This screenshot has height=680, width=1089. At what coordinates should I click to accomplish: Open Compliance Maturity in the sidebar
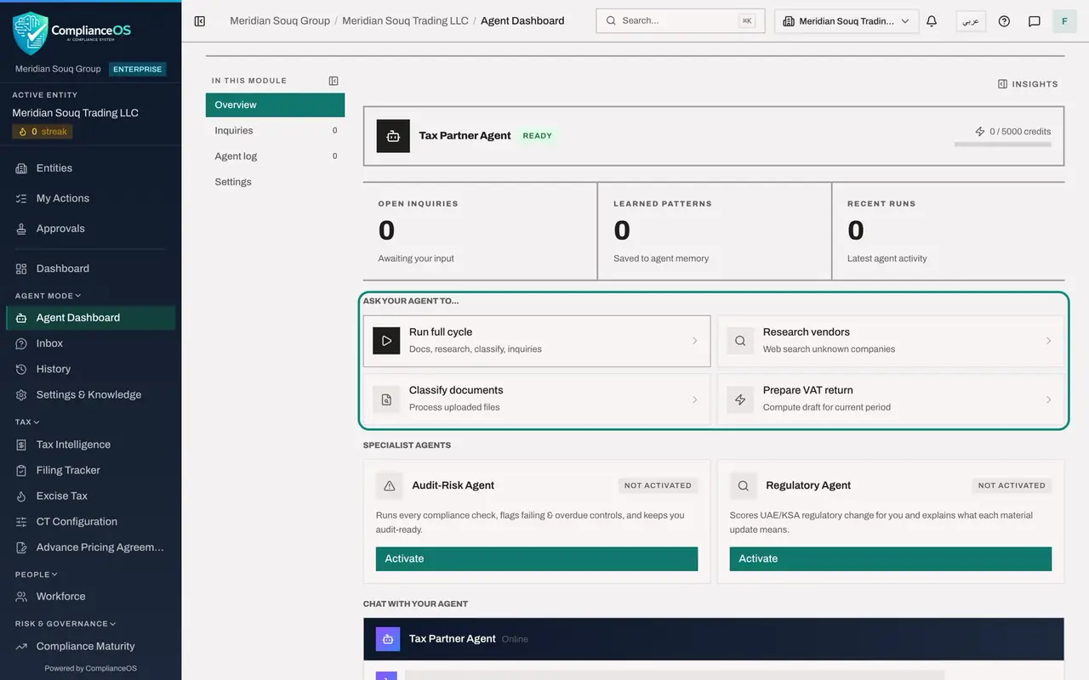tap(90, 646)
